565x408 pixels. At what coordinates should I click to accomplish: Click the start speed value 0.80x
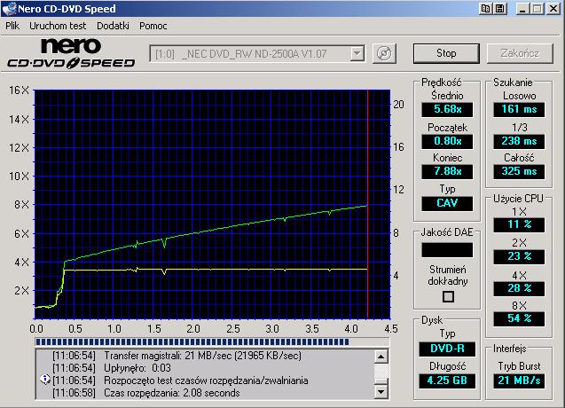coord(447,141)
